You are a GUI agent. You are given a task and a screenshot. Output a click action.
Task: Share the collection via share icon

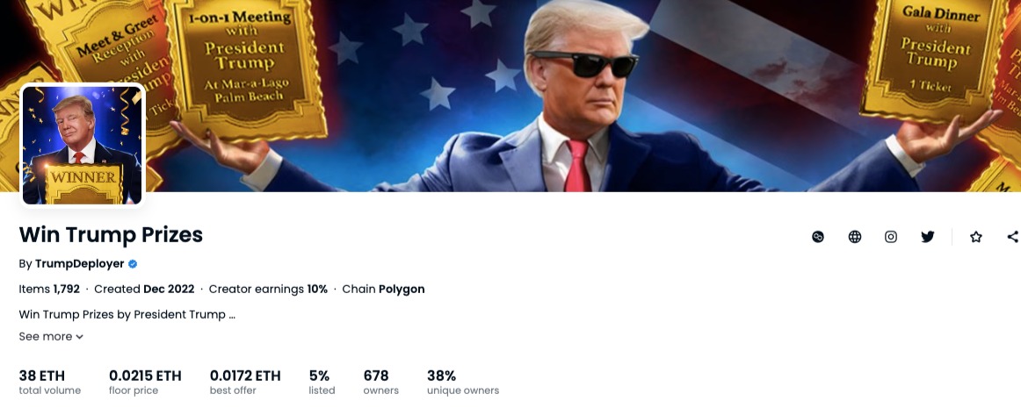coord(1012,237)
